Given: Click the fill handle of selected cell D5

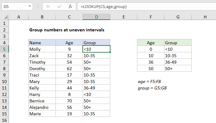Looking at the screenshot, I should click(x=110, y=52).
